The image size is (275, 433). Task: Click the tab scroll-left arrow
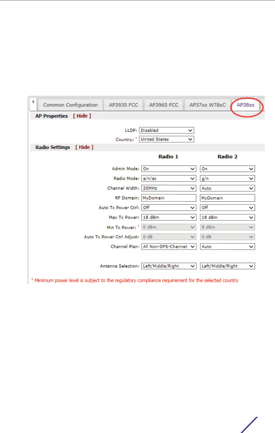coord(33,104)
